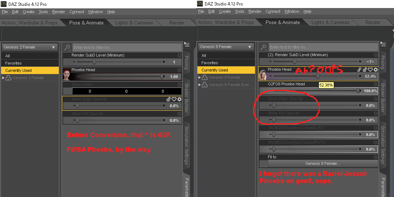Image resolution: width=394 pixels, height=197 pixels.
Task: Click filter text field in Genesis 2 window
Action: pyautogui.click(x=127, y=47)
